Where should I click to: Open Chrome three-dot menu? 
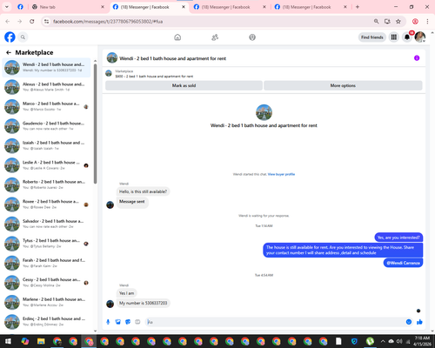[x=427, y=21]
